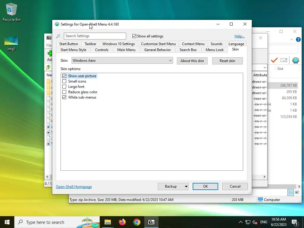
Task: Open the Backup button dropdown arrow
Action: click(x=186, y=186)
